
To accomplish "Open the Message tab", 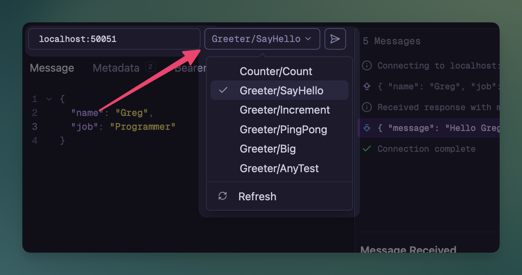I will pos(52,68).
